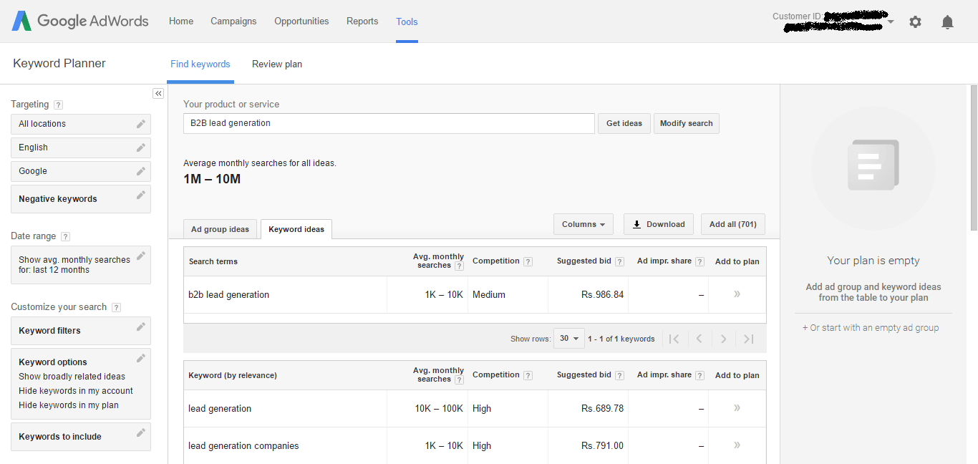Screen dimensions: 978x464
Task: Open the Opportunities menu
Action: click(x=301, y=21)
